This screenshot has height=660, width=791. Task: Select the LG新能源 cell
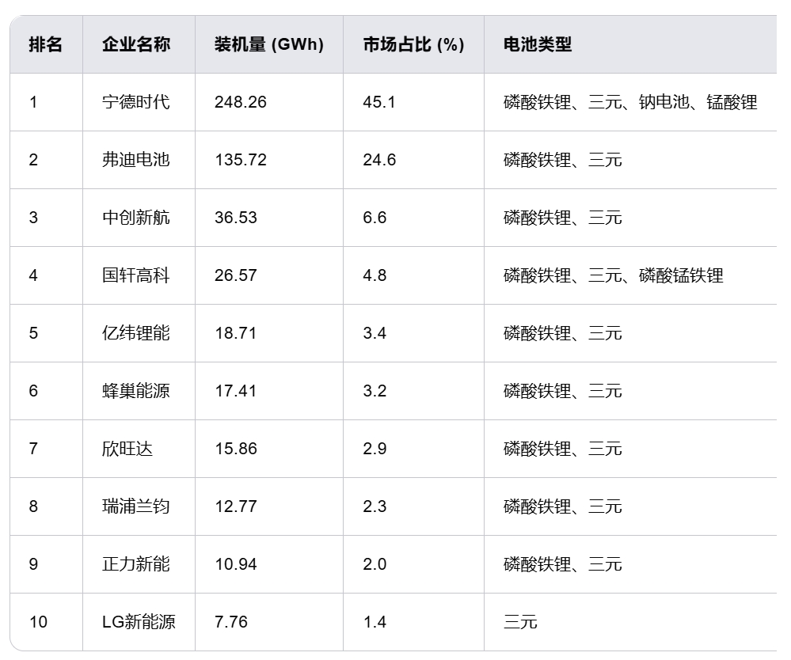[139, 622]
